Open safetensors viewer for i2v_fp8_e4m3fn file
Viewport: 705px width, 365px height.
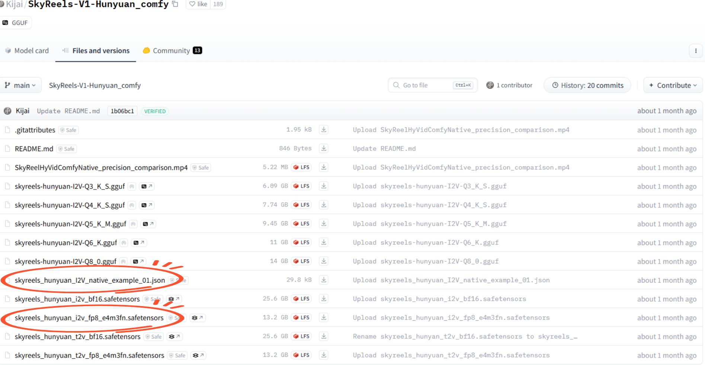point(198,318)
